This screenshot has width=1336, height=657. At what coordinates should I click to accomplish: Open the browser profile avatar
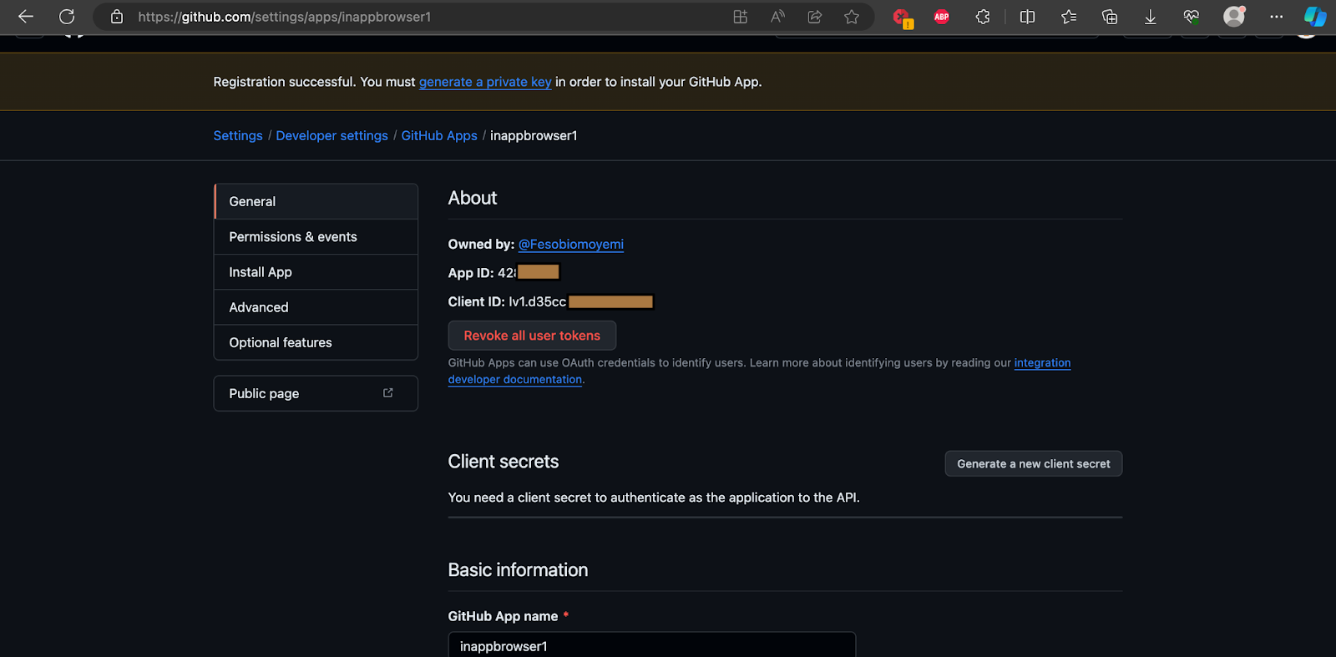(1234, 17)
